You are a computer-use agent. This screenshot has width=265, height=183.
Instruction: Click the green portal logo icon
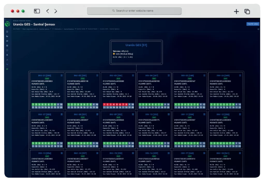pos(7,24)
